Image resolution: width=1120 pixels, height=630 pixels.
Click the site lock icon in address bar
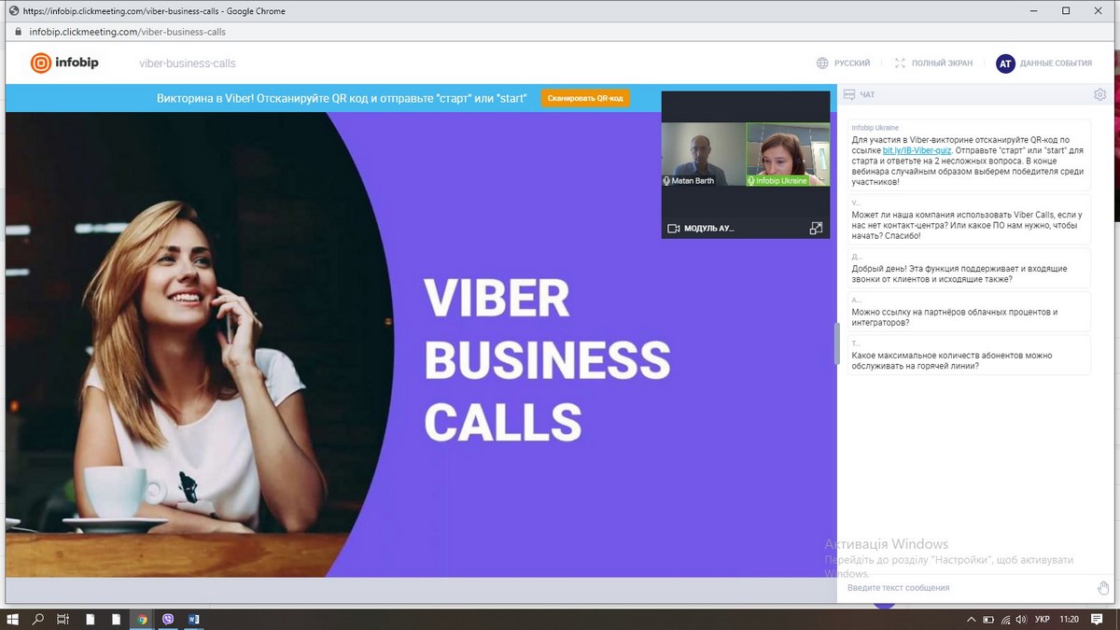[17, 31]
